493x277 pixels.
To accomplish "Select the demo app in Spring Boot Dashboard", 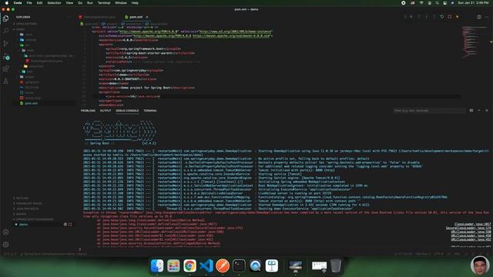I will [x=24, y=224].
